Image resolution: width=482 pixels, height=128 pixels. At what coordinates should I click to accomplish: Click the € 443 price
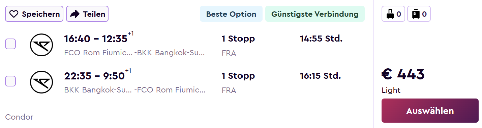click(x=403, y=74)
